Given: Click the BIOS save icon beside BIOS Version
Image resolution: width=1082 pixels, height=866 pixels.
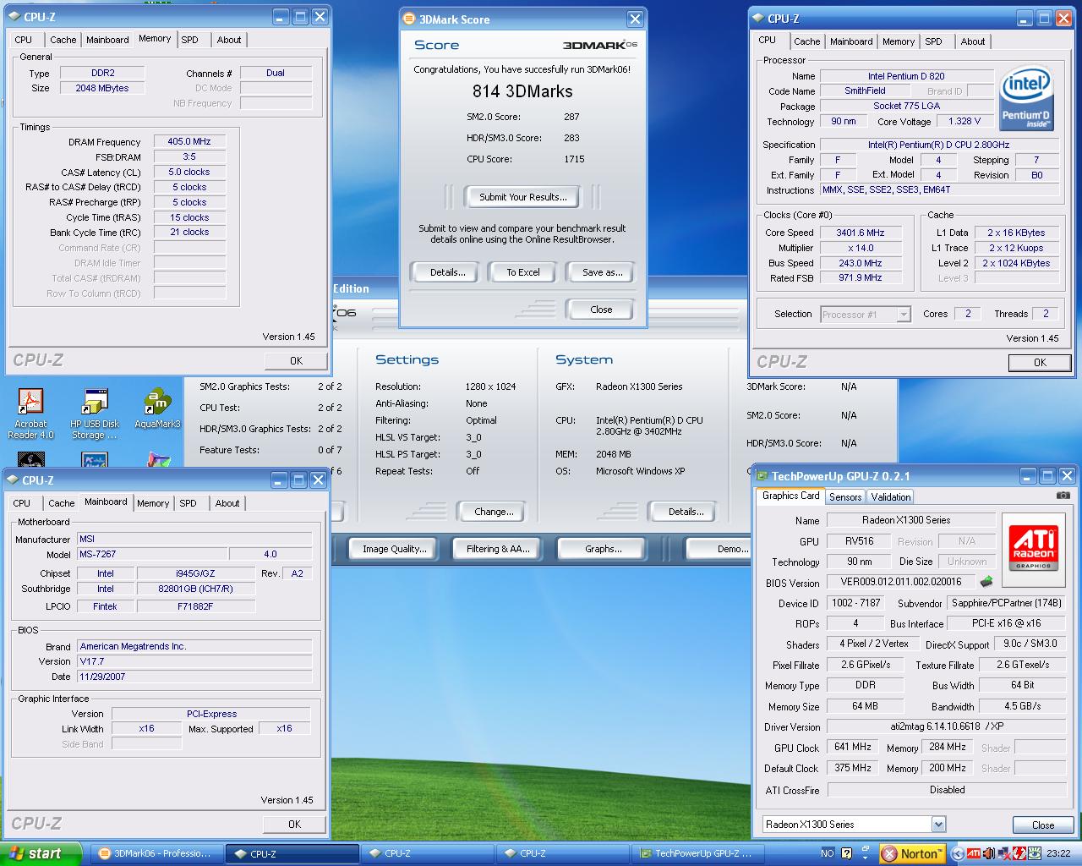Looking at the screenshot, I should pos(986,582).
